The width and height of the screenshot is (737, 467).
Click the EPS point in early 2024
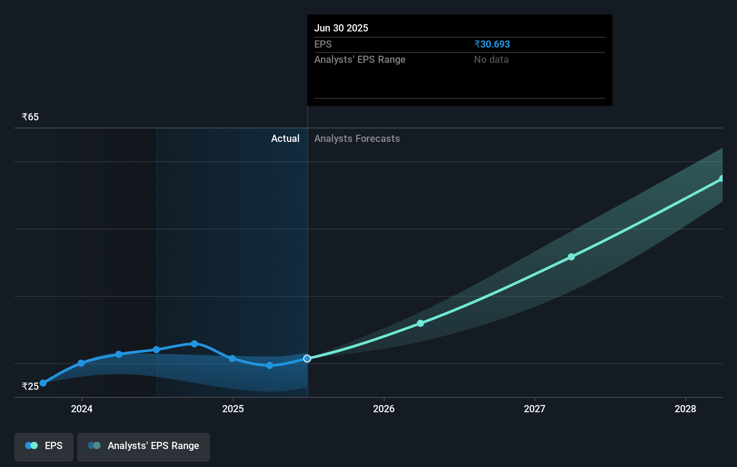point(119,354)
